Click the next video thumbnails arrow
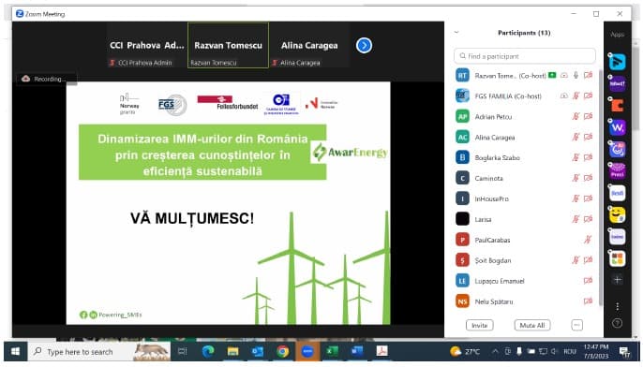Image resolution: width=643 pixels, height=367 pixels. (364, 46)
